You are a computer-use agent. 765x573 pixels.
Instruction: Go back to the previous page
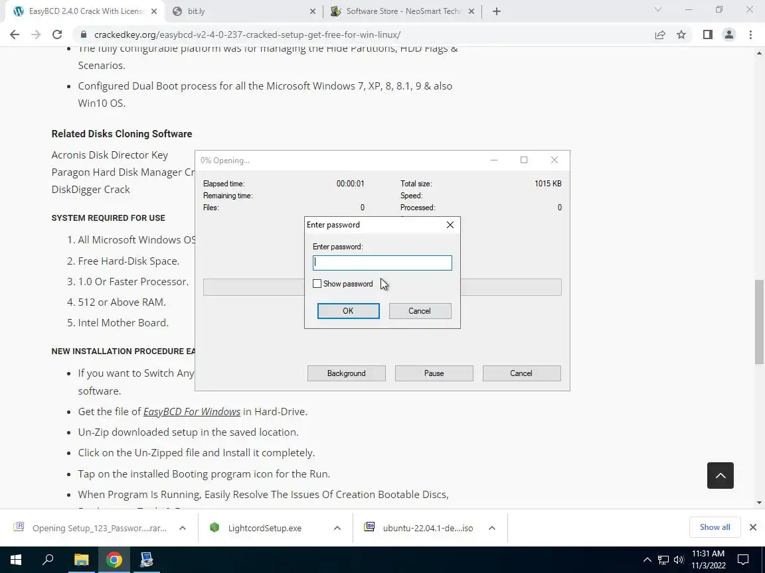(15, 34)
